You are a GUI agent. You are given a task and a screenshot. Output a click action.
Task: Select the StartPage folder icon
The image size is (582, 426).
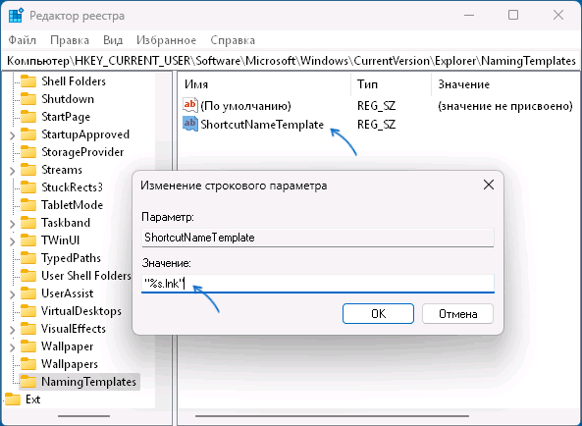click(28, 117)
